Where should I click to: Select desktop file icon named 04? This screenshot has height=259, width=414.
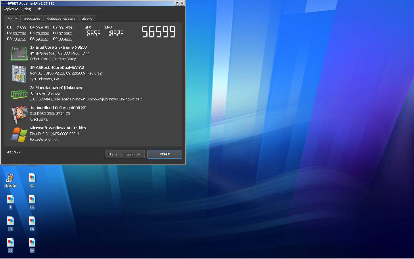point(32,202)
